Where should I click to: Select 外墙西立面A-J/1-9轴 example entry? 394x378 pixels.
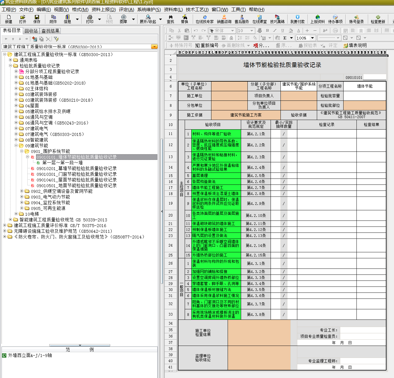click(30, 355)
